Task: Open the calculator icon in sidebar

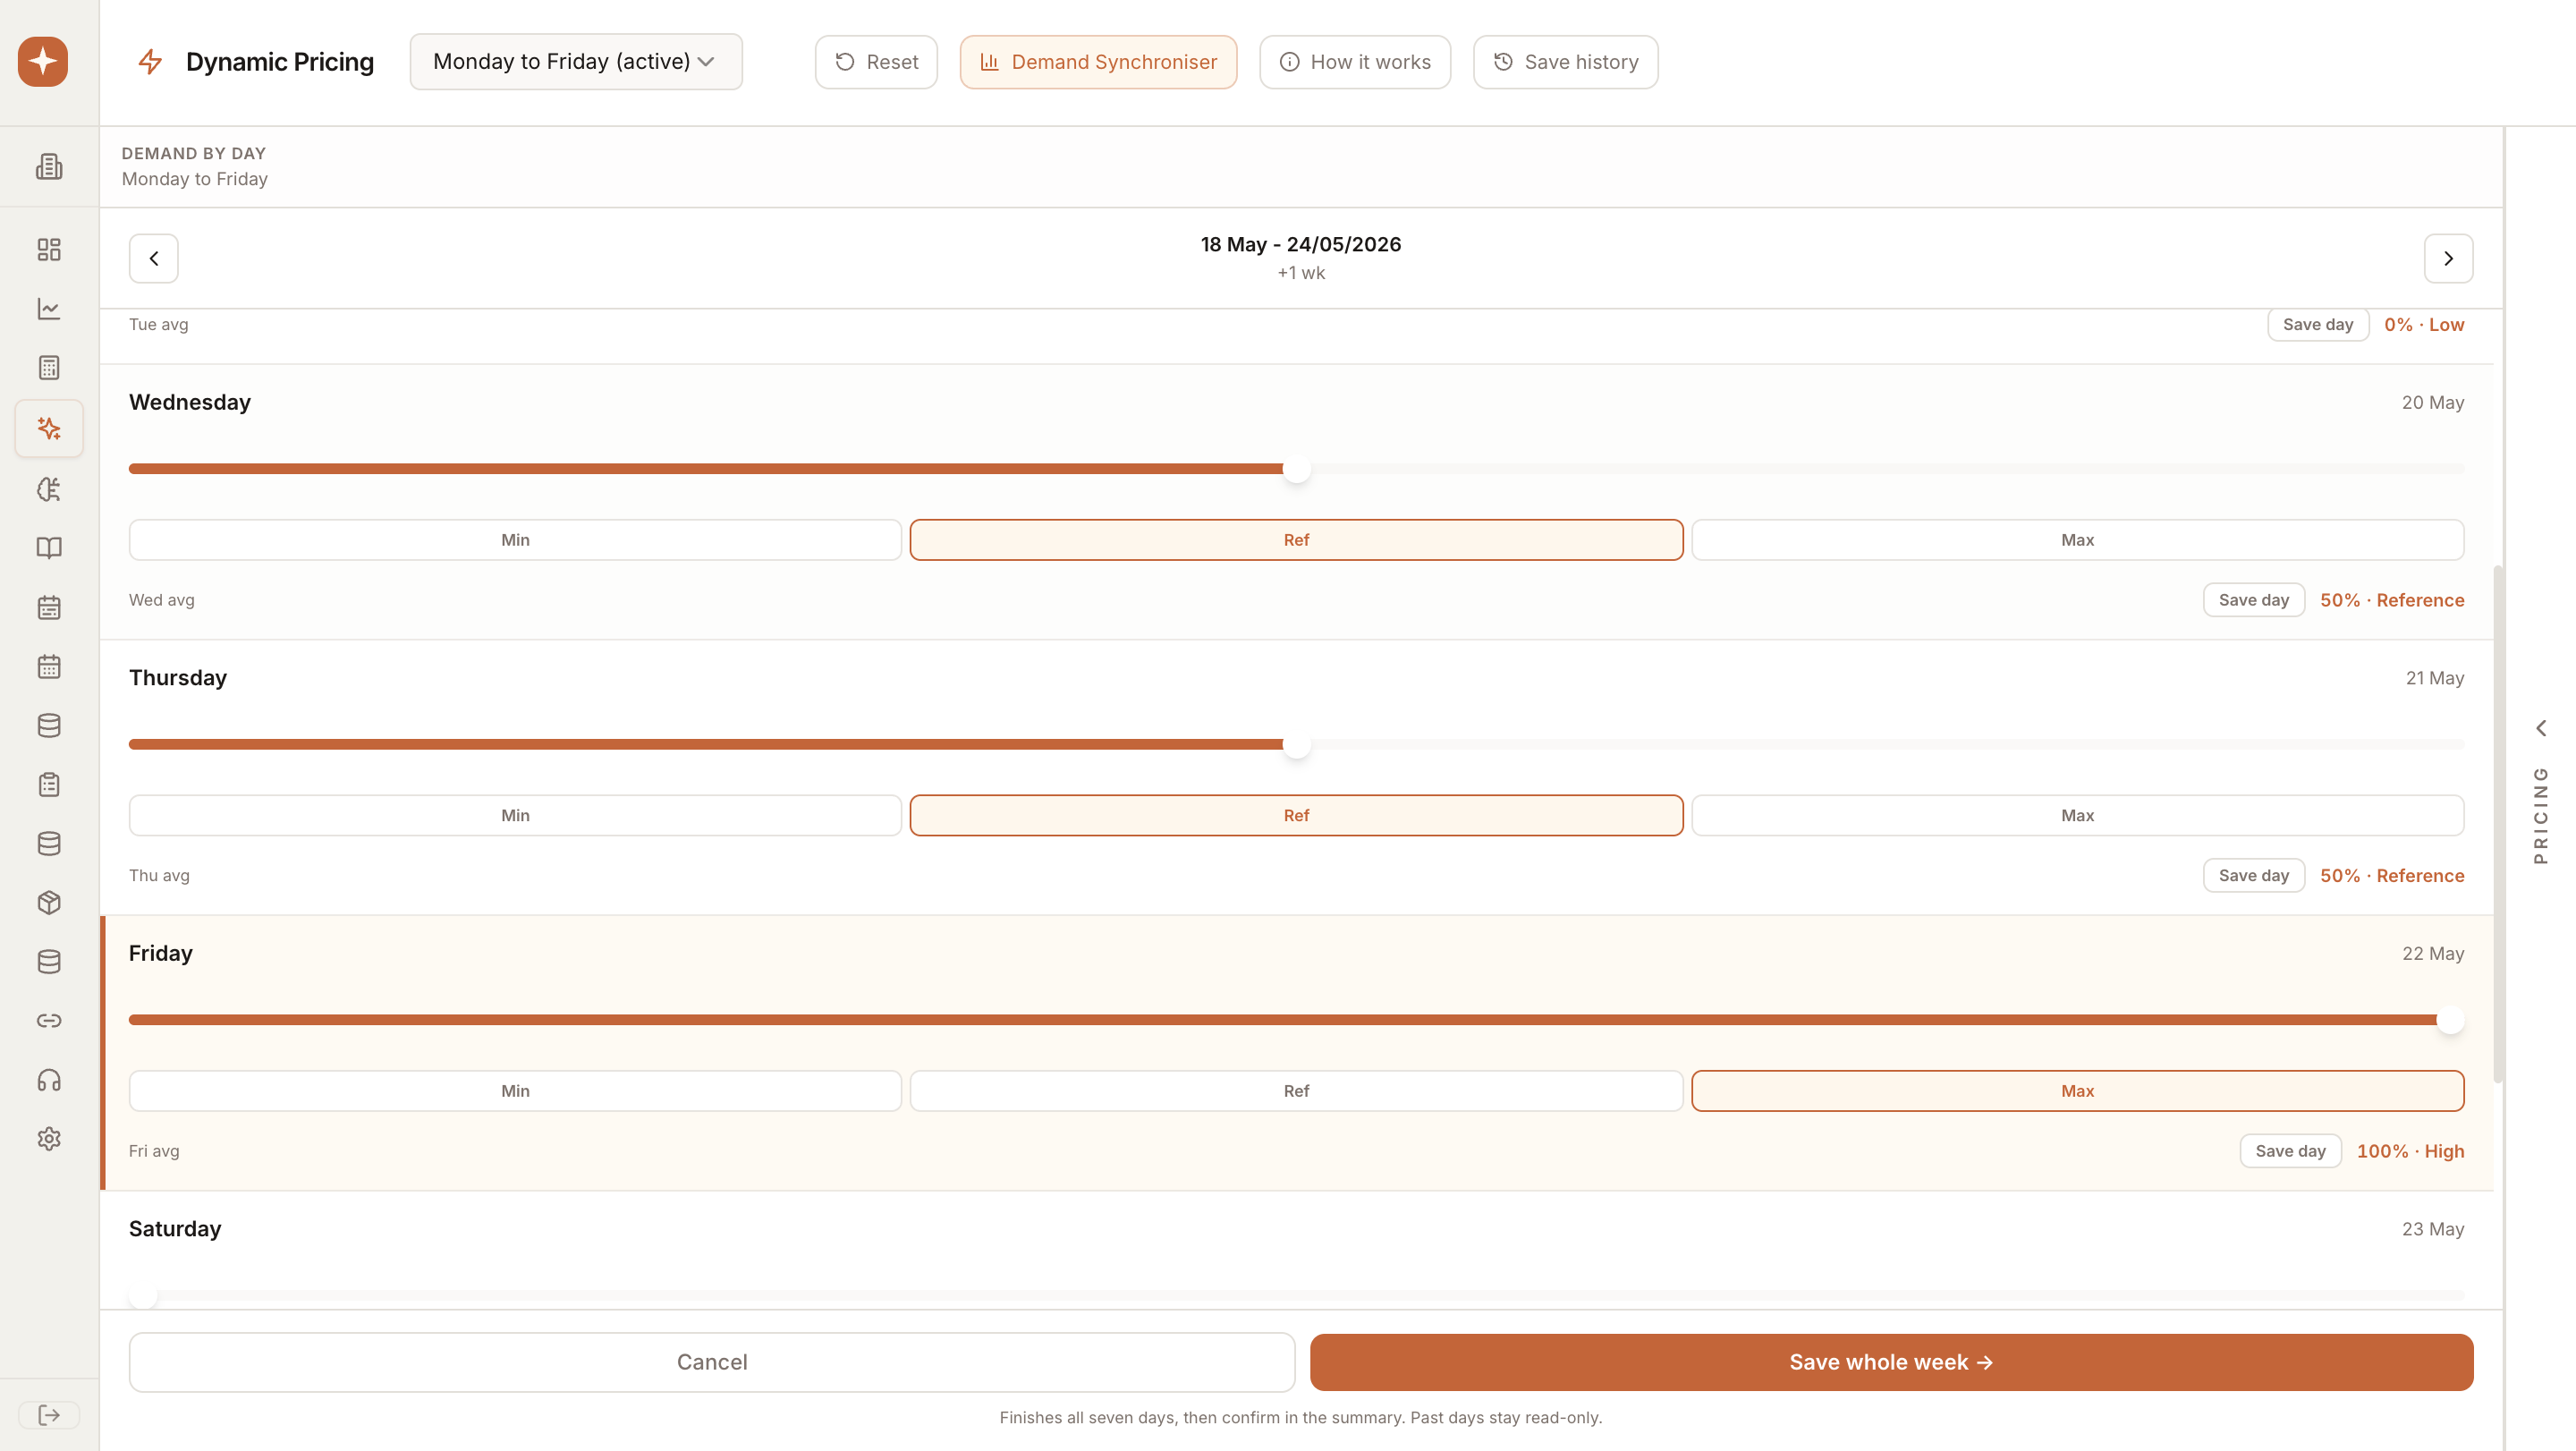Action: click(x=49, y=368)
